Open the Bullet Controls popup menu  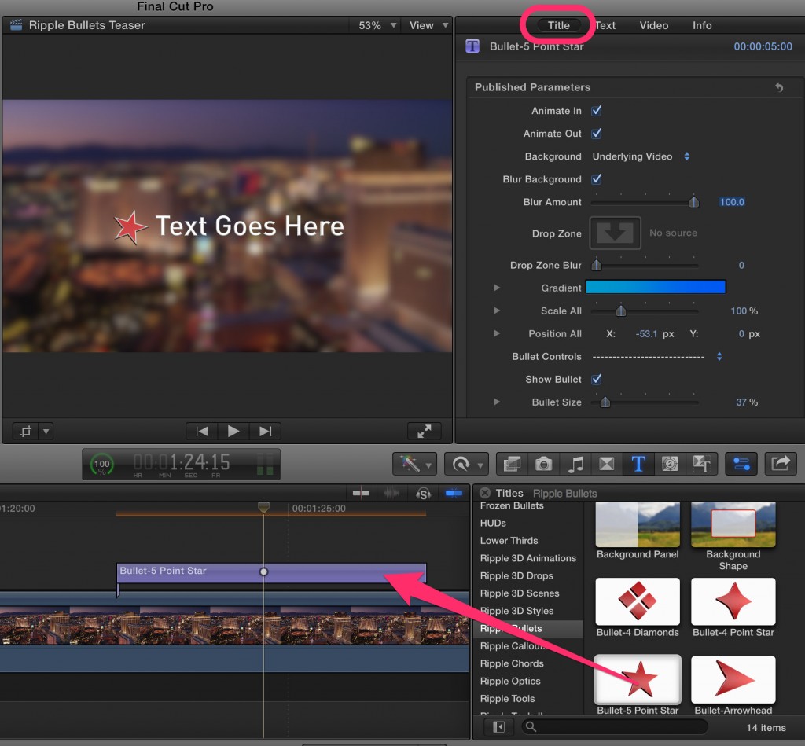[658, 356]
